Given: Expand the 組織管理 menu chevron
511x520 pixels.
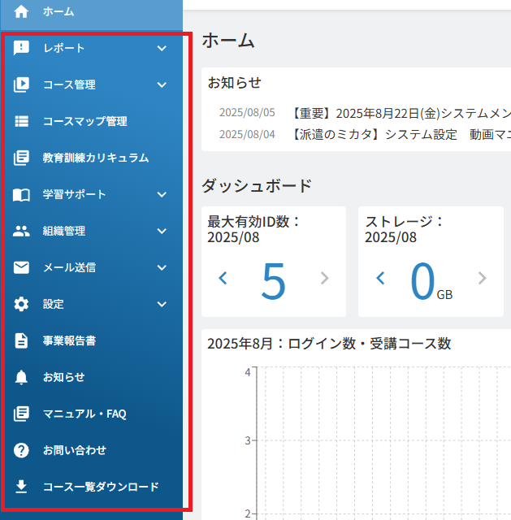Looking at the screenshot, I should [162, 231].
